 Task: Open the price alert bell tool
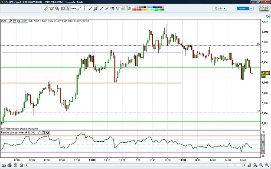point(52,9)
